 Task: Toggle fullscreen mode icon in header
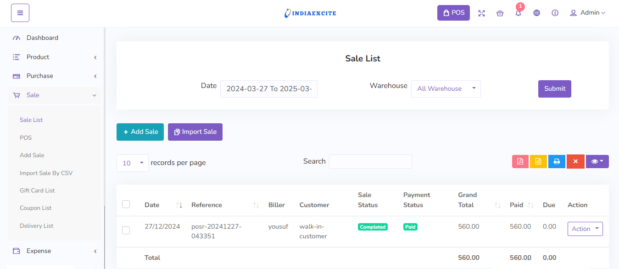[481, 13]
